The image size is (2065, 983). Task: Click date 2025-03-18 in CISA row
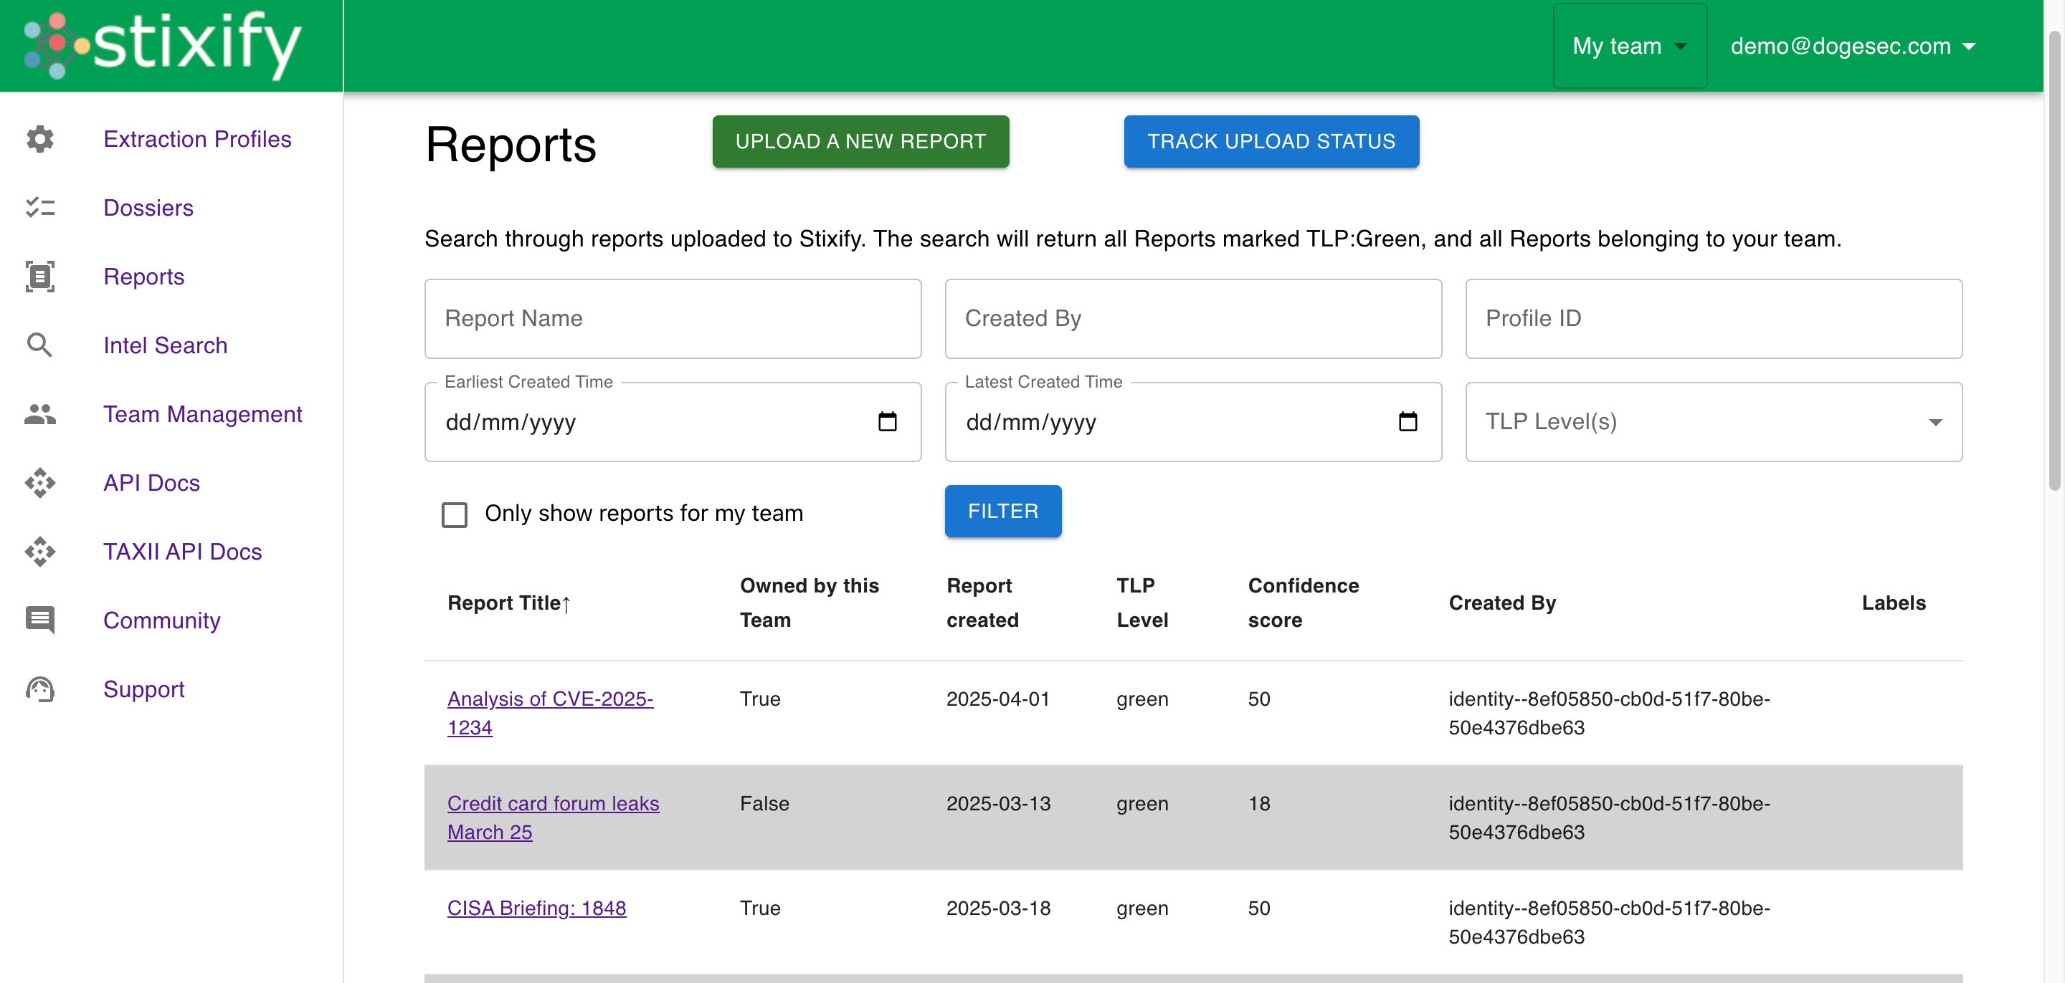point(998,908)
